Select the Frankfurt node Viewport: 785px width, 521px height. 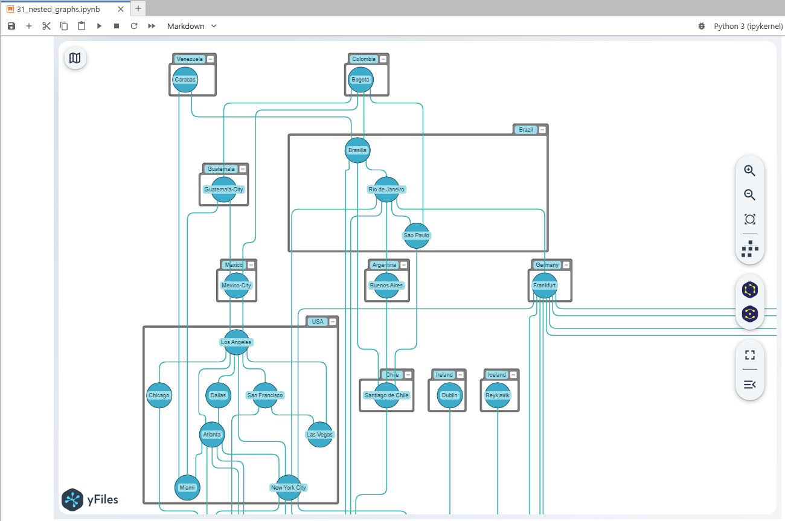point(544,286)
